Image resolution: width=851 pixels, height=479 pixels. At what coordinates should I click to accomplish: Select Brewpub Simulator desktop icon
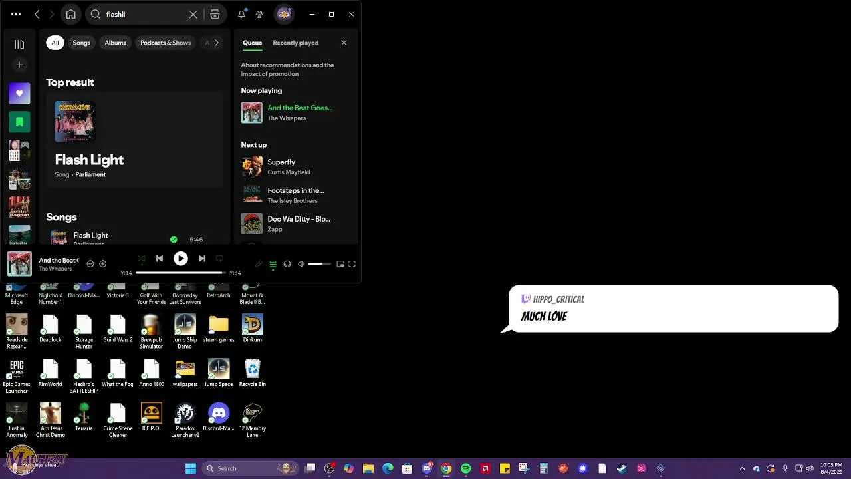pos(151,332)
